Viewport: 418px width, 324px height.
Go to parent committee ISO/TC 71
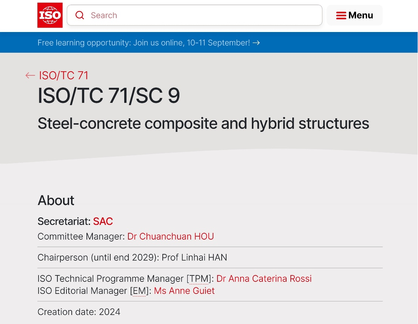pyautogui.click(x=63, y=75)
